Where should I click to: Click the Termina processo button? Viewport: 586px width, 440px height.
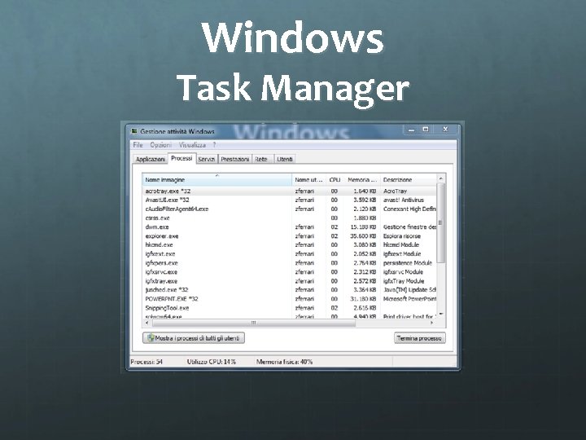(x=420, y=338)
